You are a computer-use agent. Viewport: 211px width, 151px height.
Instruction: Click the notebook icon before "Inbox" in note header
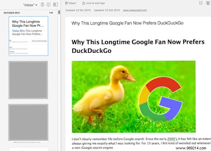coord(67,3)
